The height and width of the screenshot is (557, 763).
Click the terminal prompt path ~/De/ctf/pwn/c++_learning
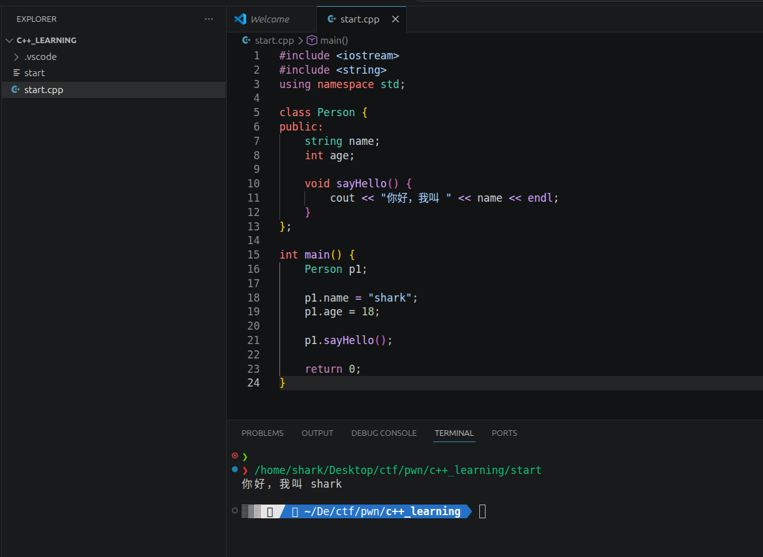382,511
